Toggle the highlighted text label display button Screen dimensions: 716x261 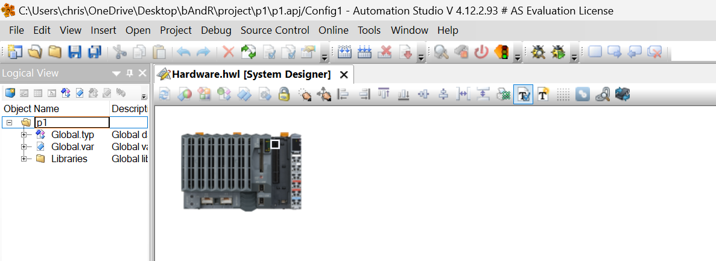(524, 95)
